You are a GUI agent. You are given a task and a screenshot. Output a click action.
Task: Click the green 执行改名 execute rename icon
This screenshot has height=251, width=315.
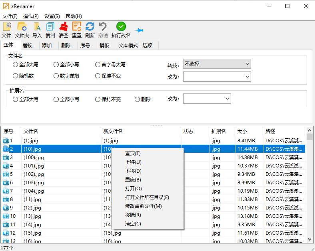[x=121, y=27]
